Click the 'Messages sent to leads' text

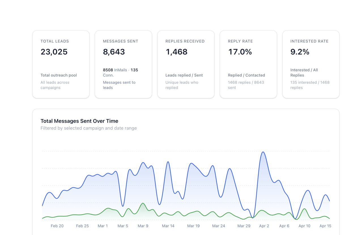click(119, 85)
